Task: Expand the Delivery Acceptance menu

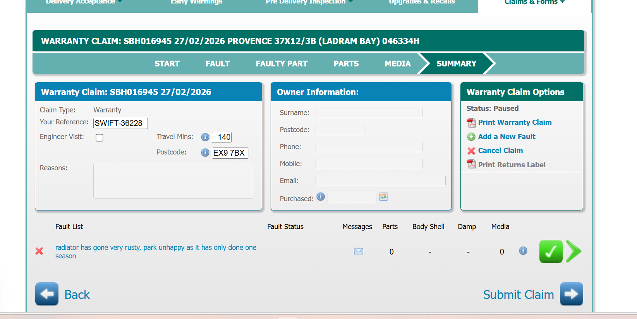Action: click(84, 2)
